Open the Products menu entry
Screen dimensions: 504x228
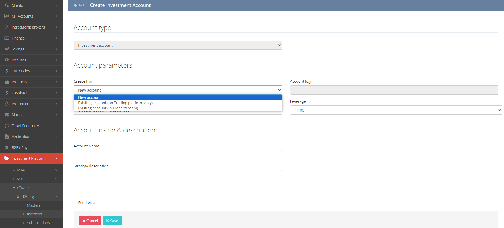[x=19, y=82]
